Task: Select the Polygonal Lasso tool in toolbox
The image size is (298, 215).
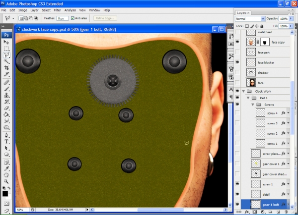Action: 6,55
